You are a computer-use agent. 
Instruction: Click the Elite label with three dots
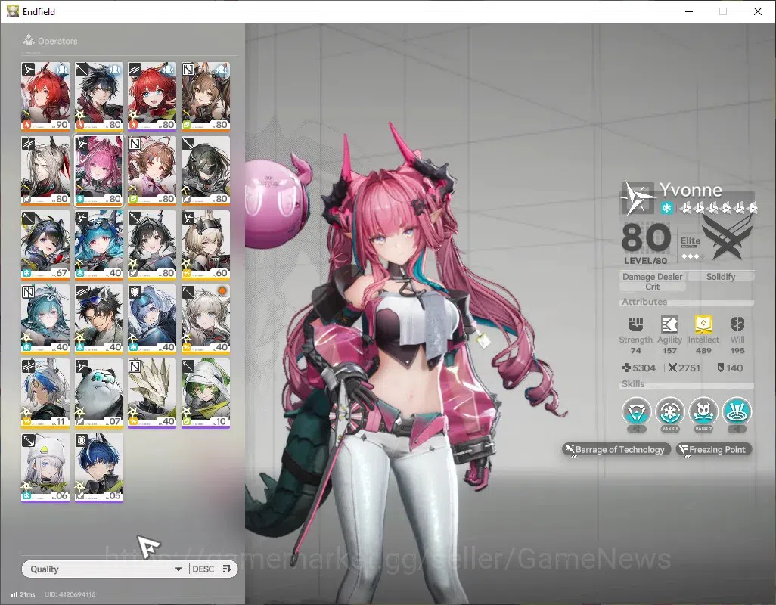tap(691, 247)
